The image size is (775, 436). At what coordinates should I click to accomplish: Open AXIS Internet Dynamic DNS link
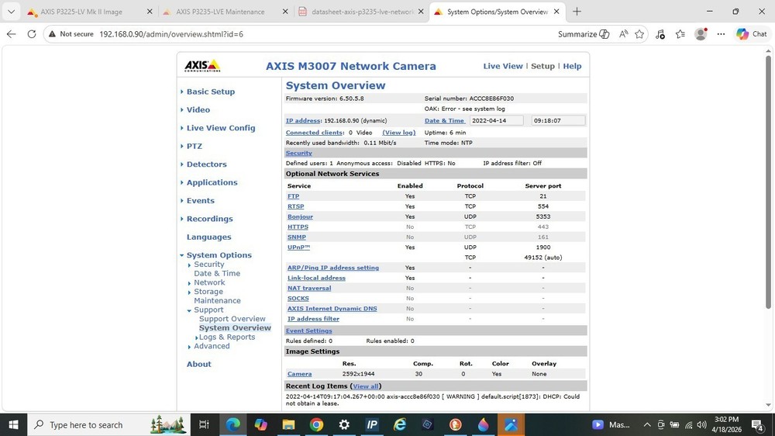(x=332, y=309)
